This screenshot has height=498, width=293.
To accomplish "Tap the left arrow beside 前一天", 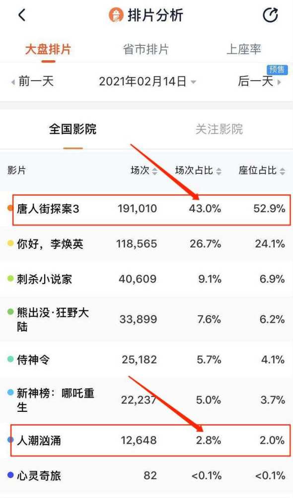I will [x=13, y=82].
